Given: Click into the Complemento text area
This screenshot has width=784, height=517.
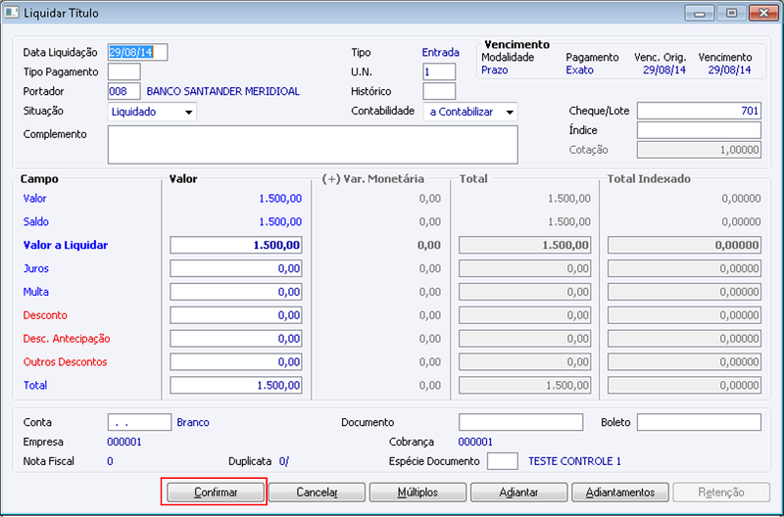Looking at the screenshot, I should pyautogui.click(x=313, y=144).
